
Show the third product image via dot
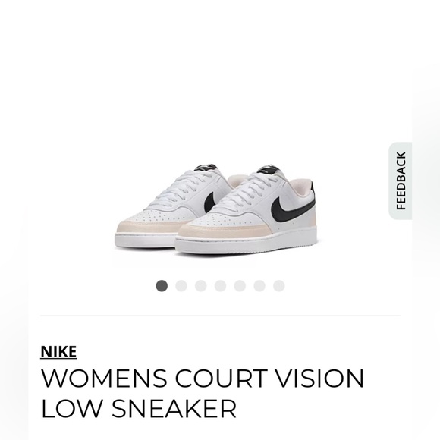point(201,286)
